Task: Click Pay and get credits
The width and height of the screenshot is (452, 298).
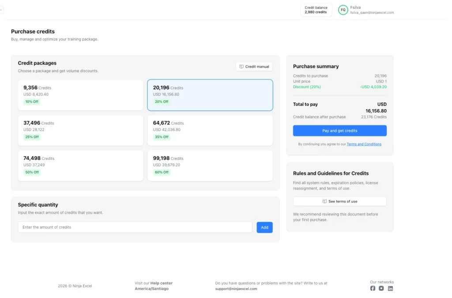Action: (339, 131)
